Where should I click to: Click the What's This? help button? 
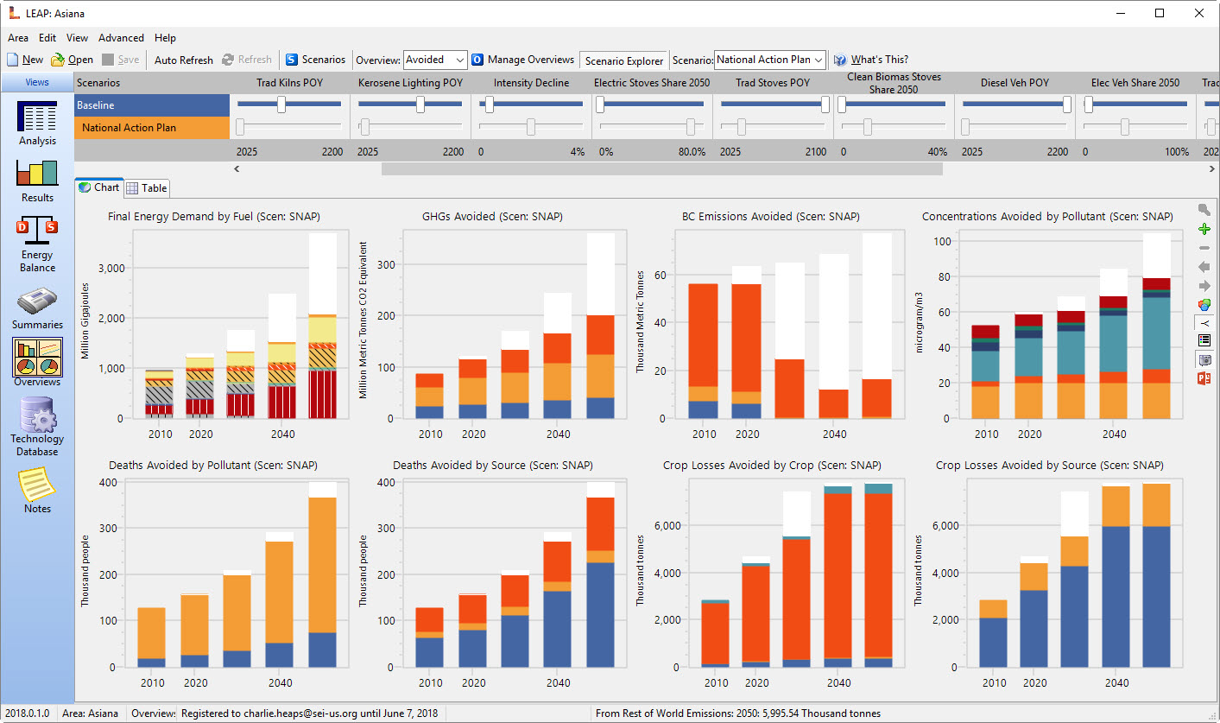tap(870, 60)
